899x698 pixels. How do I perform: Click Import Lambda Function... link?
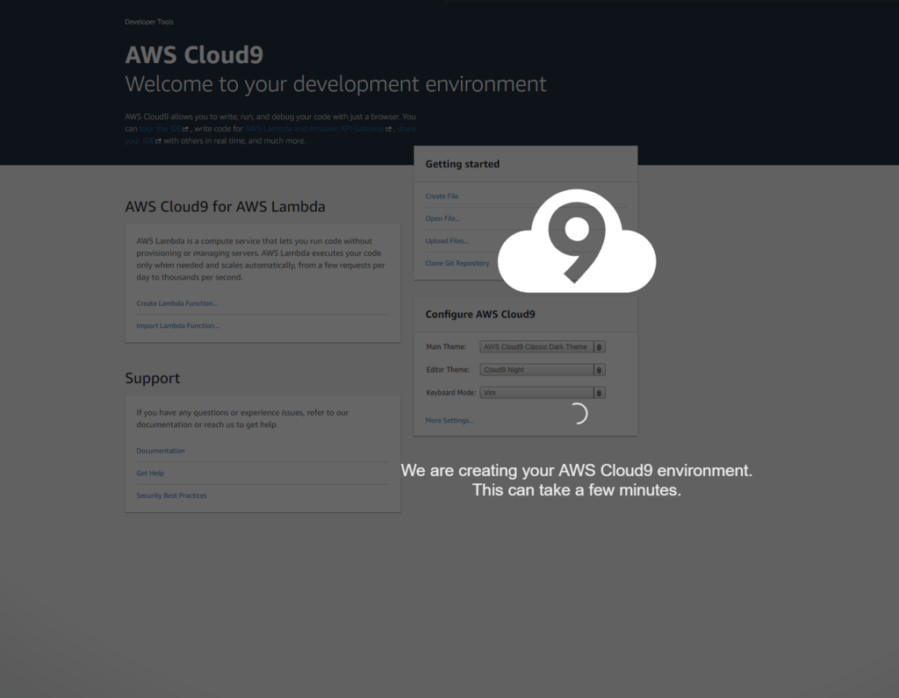[x=177, y=325]
